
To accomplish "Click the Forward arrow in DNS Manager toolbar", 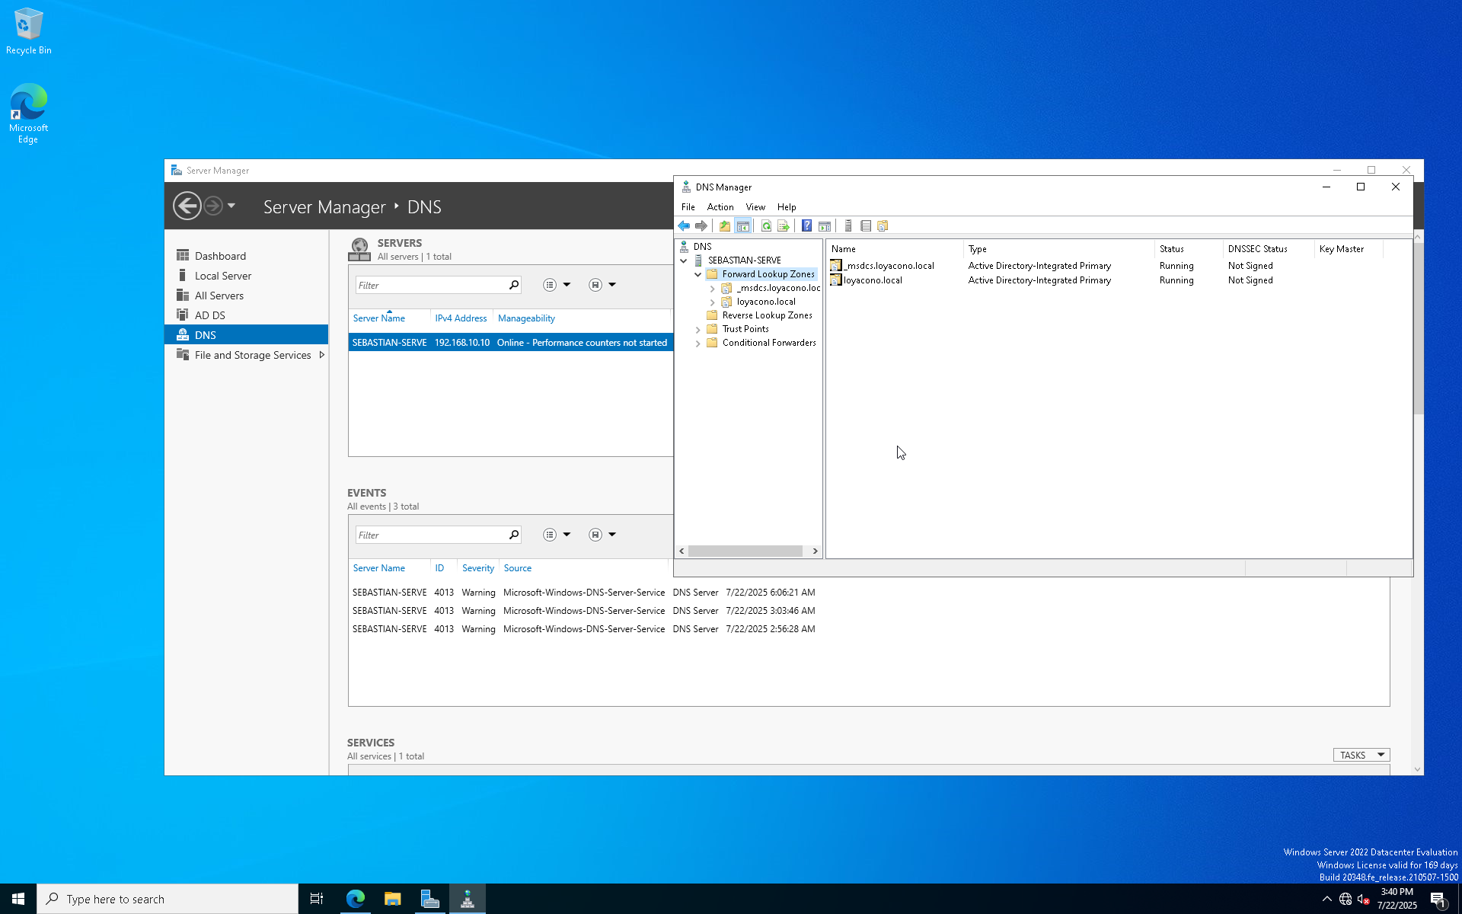I will click(x=701, y=225).
